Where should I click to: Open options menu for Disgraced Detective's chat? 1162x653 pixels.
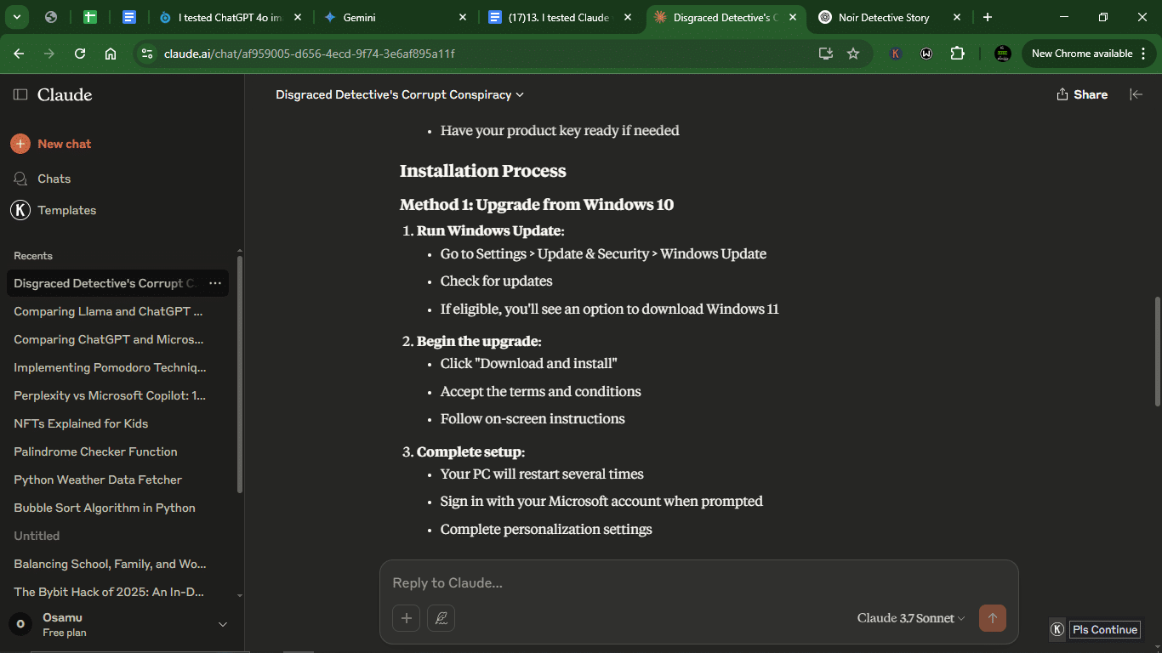214,283
